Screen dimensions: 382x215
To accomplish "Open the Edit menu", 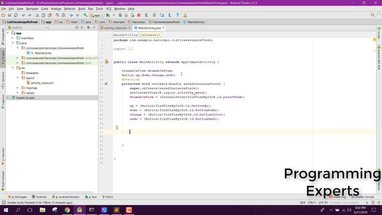I will [x=11, y=9].
